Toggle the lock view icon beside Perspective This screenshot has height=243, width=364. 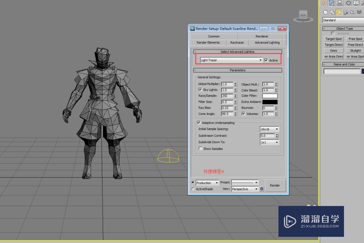pyautogui.click(x=262, y=189)
